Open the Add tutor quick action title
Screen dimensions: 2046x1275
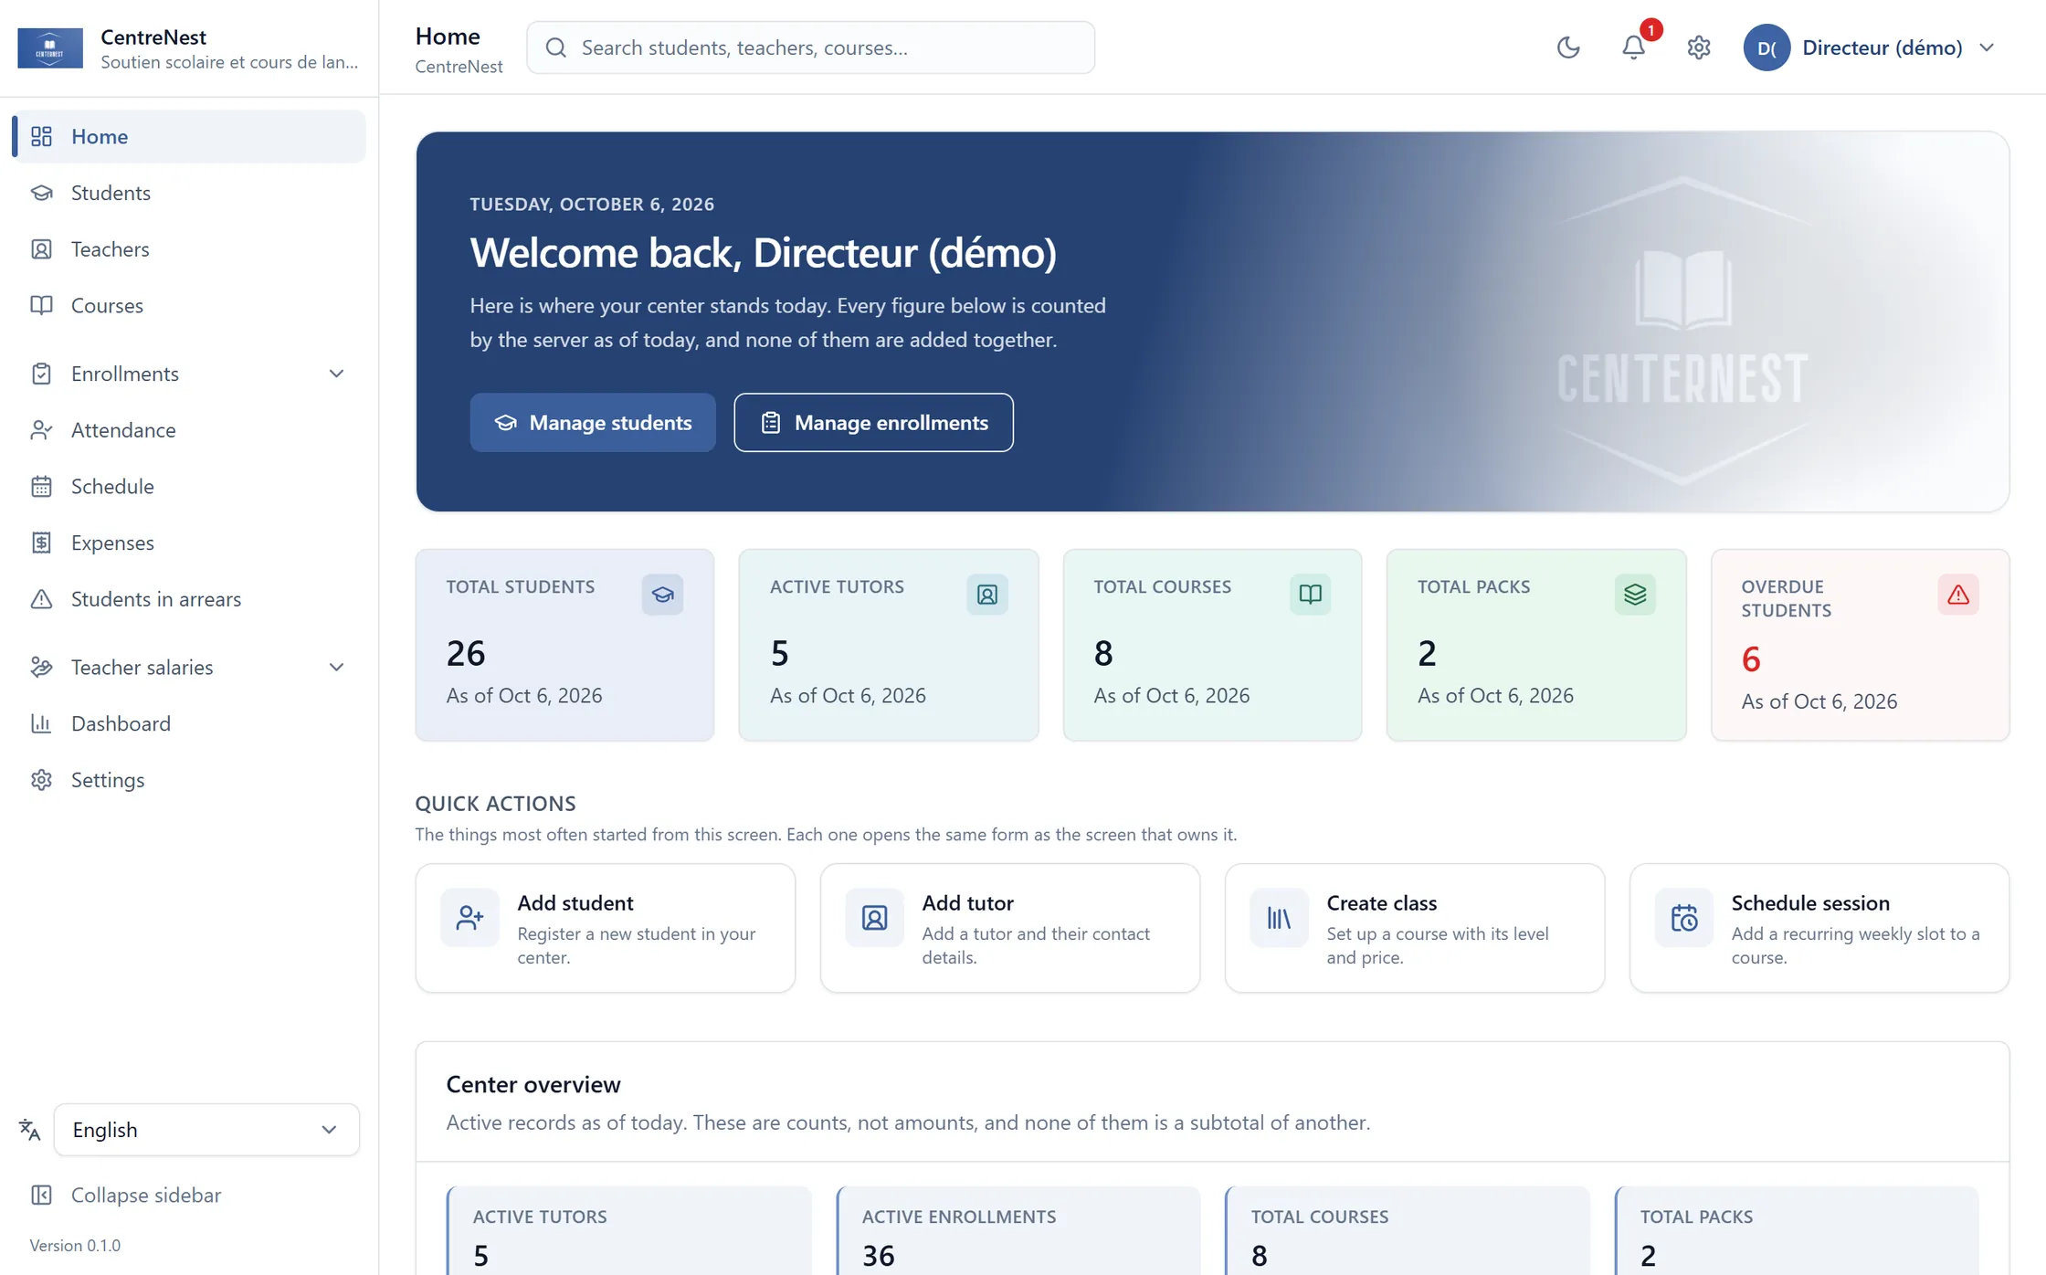pyautogui.click(x=967, y=903)
